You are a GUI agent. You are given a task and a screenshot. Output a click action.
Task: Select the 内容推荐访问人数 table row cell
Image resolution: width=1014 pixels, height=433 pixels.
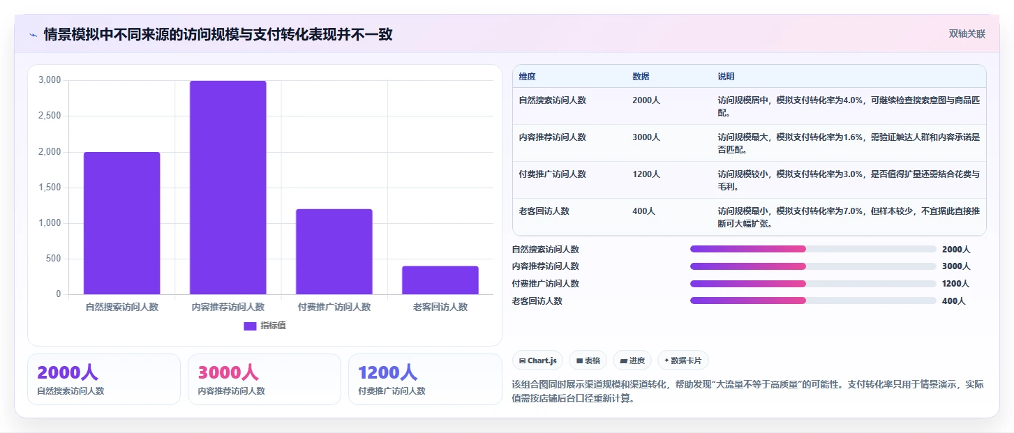tap(552, 137)
